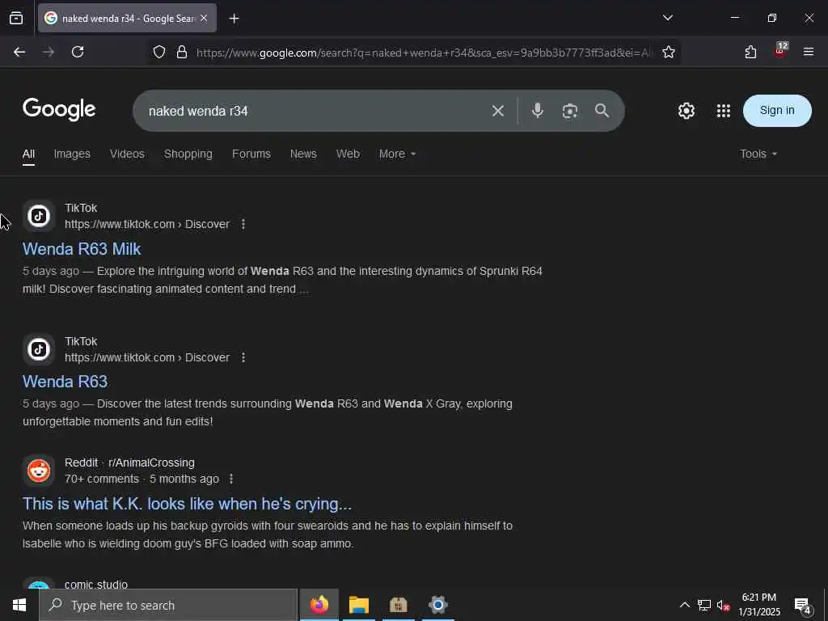828x621 pixels.
Task: Open the Firefox View icon at tab bar start
Action: (x=16, y=18)
